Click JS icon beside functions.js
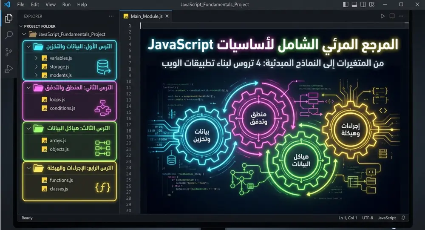 [45, 180]
